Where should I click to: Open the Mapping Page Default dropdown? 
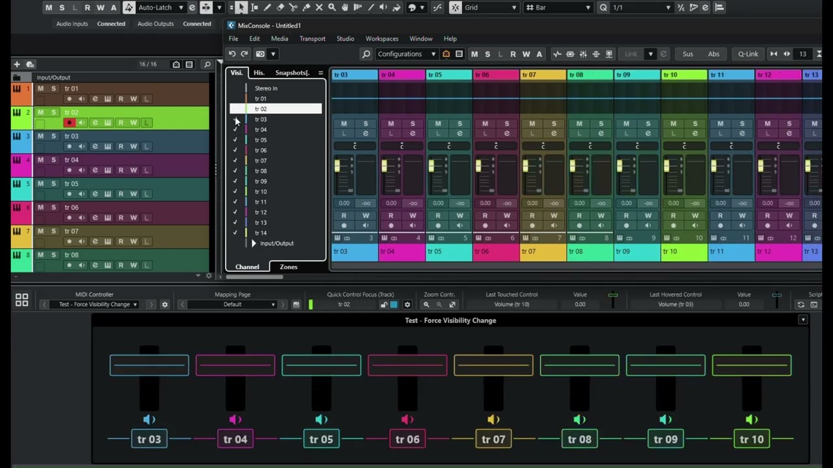click(232, 304)
